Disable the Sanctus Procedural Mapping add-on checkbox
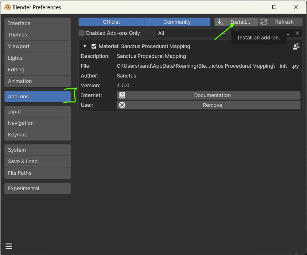This screenshot has height=255, width=307. (x=94, y=47)
